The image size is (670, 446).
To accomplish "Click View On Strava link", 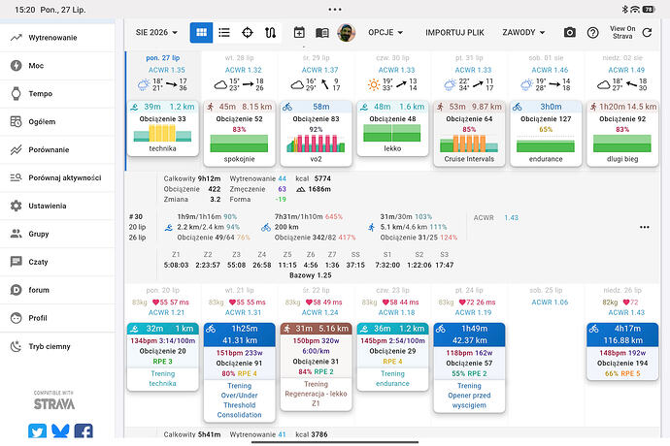I will pyautogui.click(x=622, y=32).
